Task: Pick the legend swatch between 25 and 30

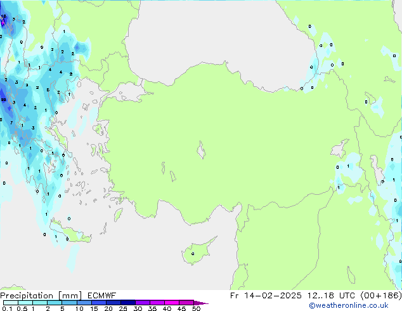Action: (x=128, y=303)
